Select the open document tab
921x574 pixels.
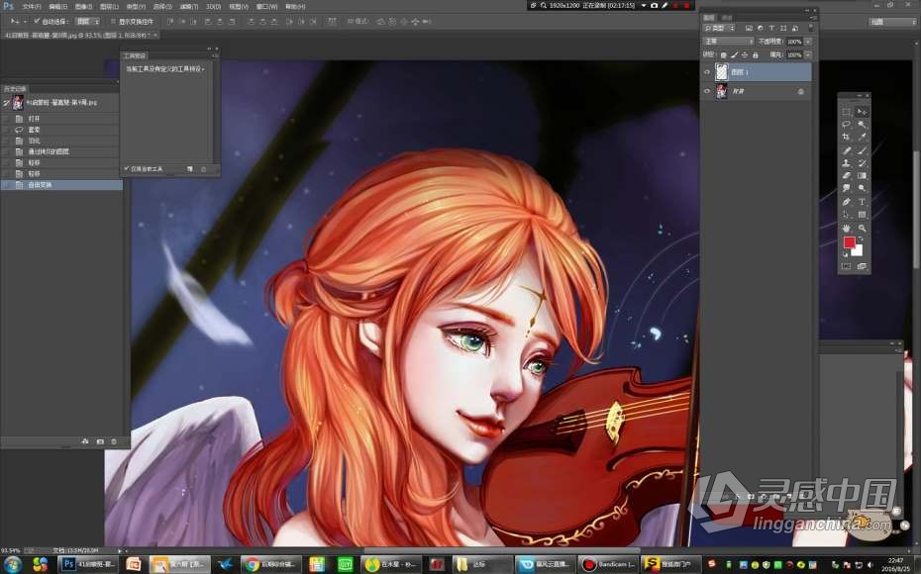(x=78, y=36)
